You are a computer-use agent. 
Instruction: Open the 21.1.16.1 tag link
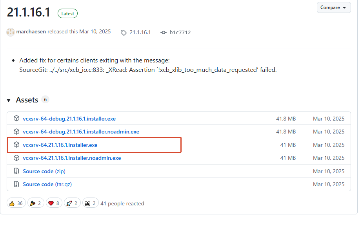[140, 32]
